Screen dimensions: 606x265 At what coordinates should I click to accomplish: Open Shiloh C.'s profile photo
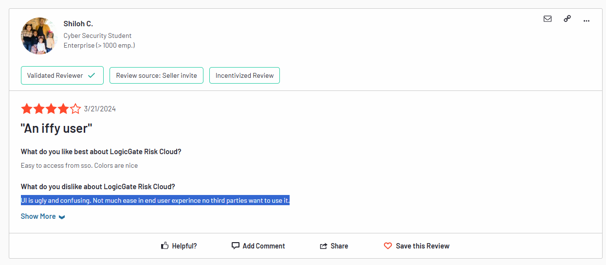39,36
